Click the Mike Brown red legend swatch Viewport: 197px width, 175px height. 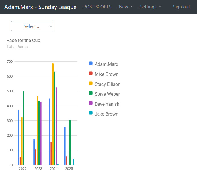pos(91,73)
